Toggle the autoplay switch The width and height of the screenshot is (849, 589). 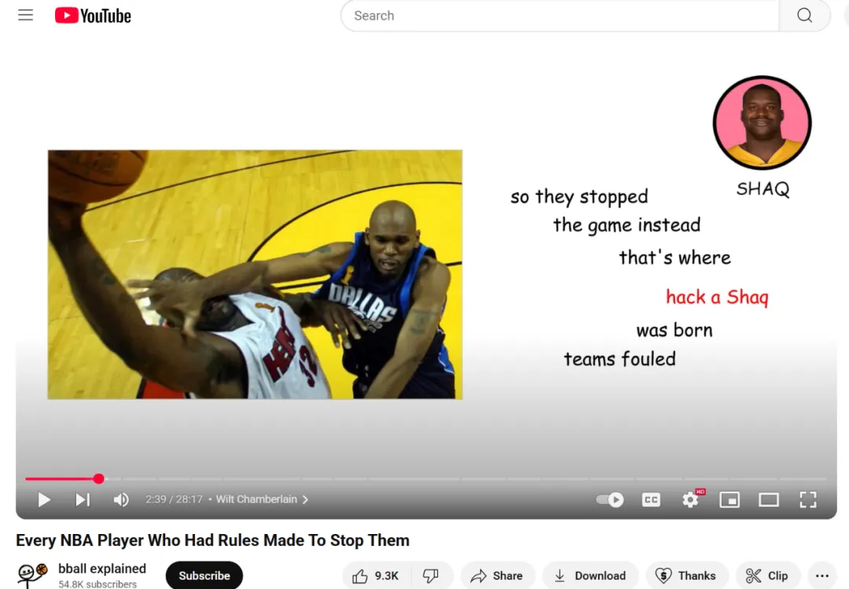(610, 499)
